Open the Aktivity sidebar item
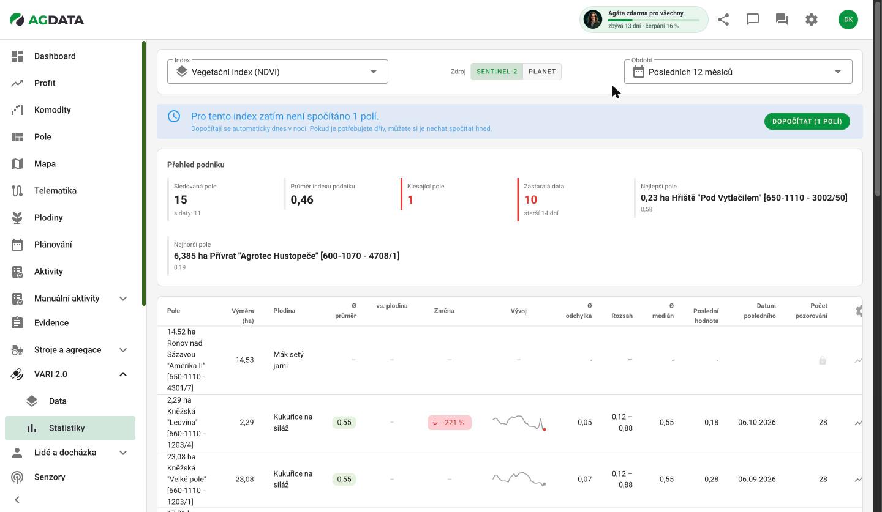The height and width of the screenshot is (512, 882). (70, 272)
